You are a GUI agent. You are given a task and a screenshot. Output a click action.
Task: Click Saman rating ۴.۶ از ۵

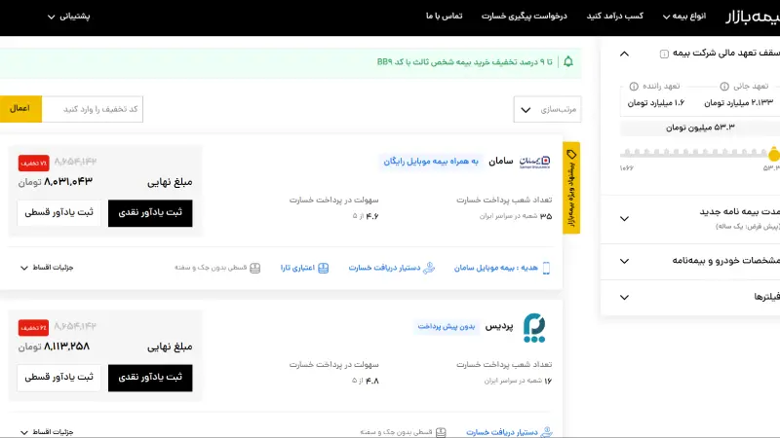[366, 216]
